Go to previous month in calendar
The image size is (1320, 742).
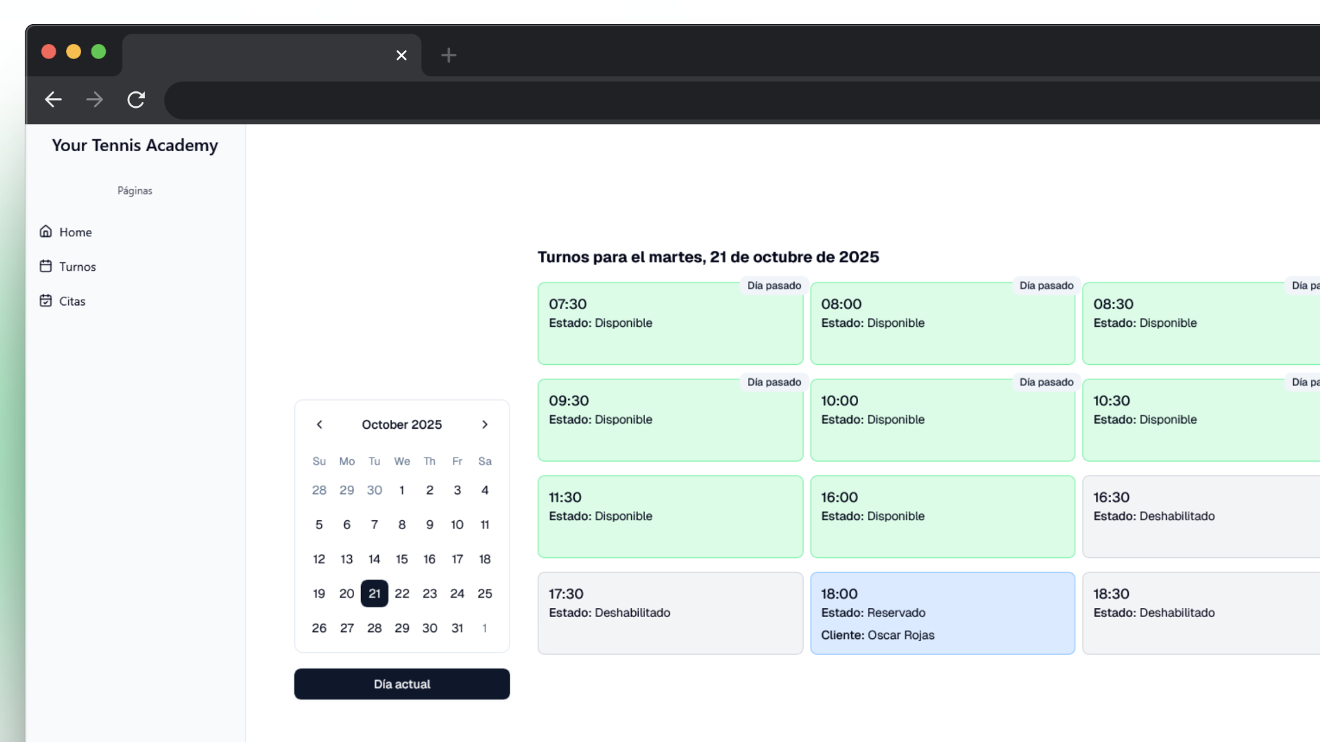319,425
